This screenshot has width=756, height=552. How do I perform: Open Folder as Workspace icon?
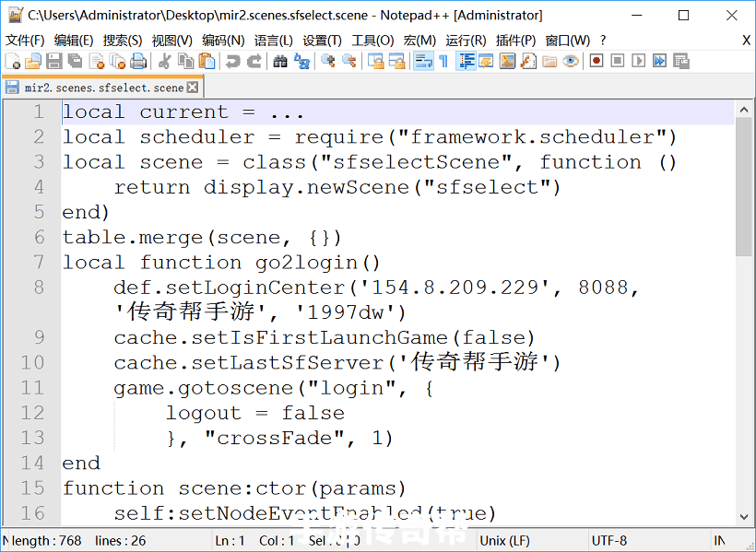(549, 62)
